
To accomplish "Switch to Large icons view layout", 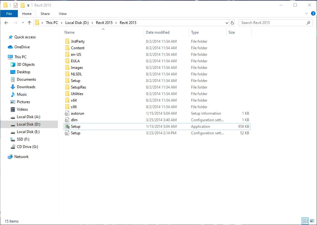I will click(x=312, y=221).
